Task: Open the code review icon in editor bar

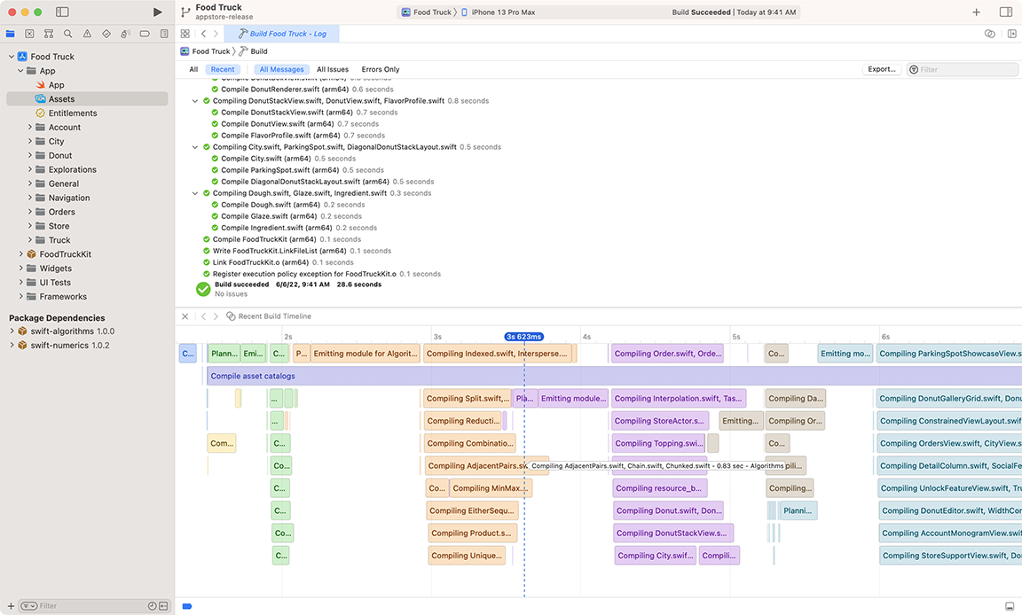Action: [989, 34]
